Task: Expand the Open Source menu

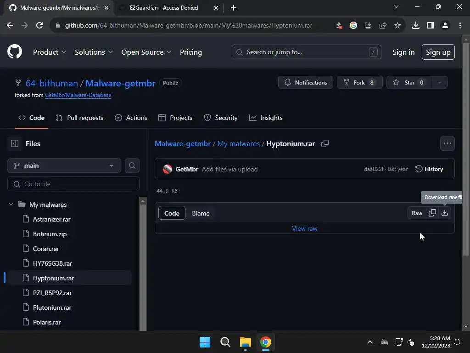Action: [146, 52]
